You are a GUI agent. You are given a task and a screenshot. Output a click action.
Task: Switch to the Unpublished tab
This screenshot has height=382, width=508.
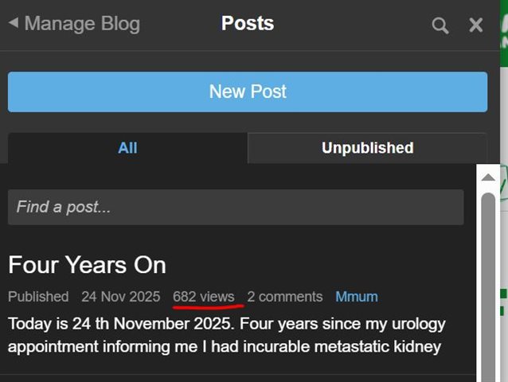tap(367, 148)
